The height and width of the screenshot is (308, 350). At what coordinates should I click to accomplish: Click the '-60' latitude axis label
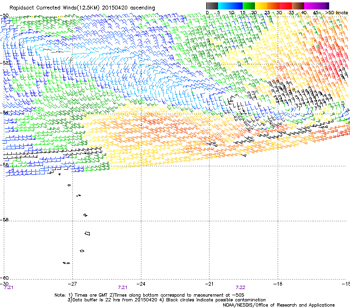click(4, 278)
